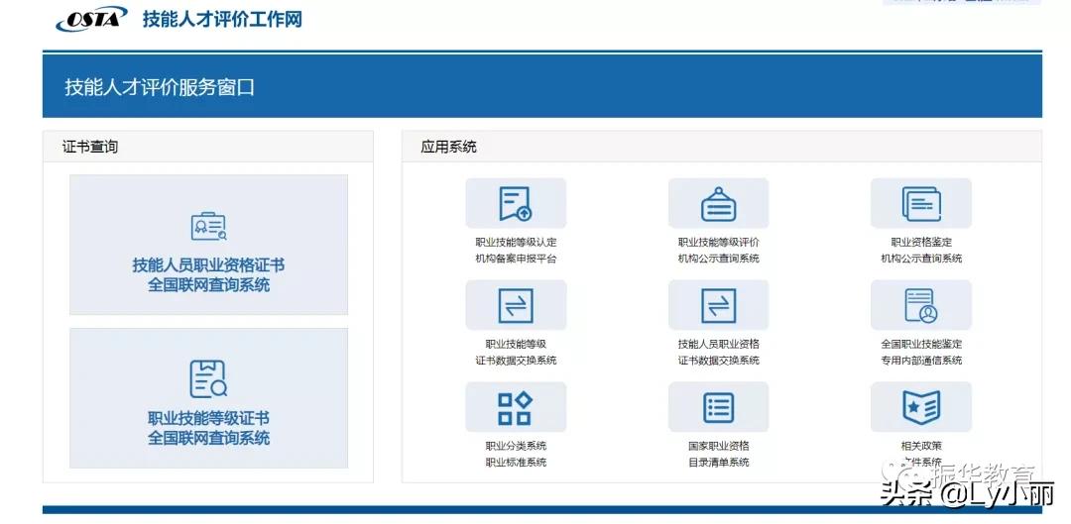Open 国家职业资格目录清单系统 list icon
Image resolution: width=1071 pixels, height=524 pixels.
pos(718,407)
